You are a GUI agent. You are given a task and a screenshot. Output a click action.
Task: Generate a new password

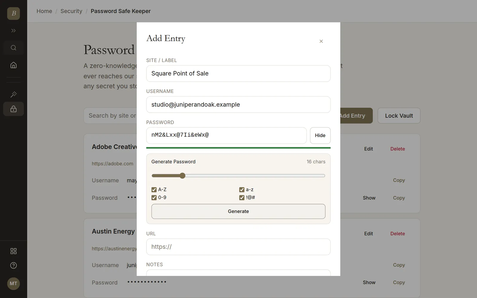point(238,211)
